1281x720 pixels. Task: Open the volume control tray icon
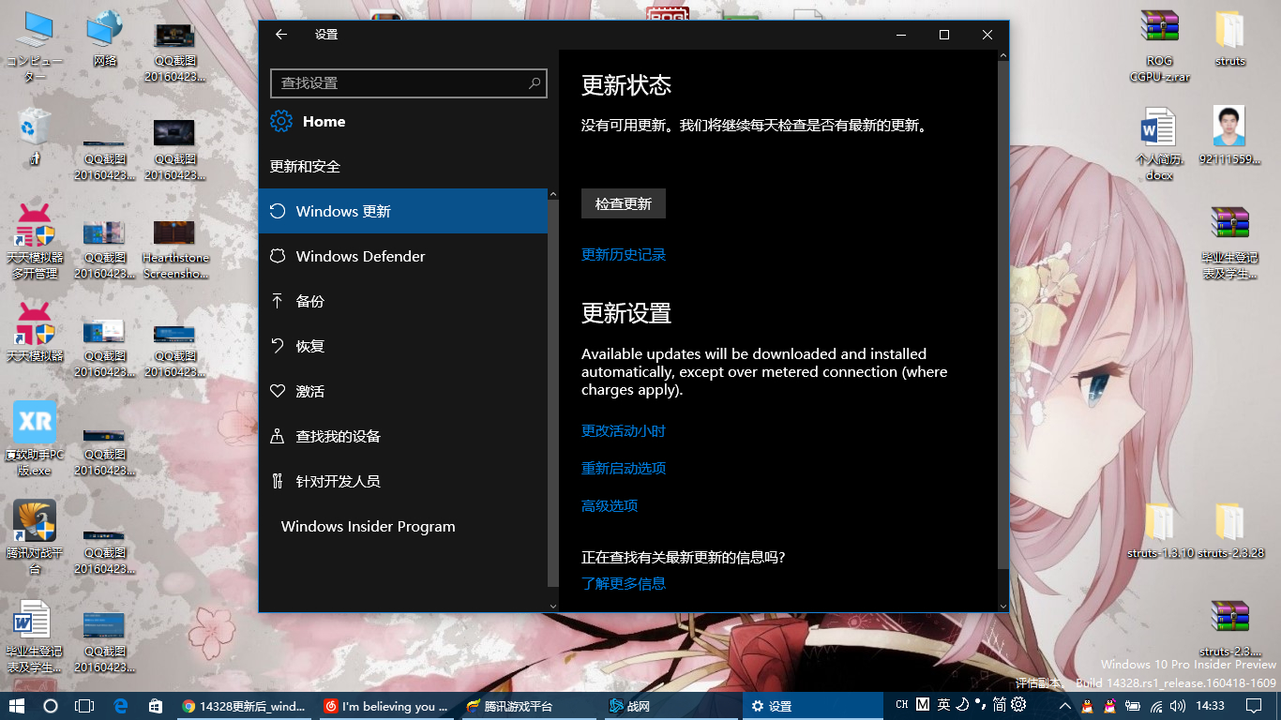1179,706
